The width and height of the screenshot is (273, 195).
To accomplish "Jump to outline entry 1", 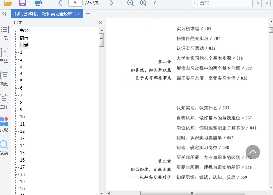I will click(21, 52).
